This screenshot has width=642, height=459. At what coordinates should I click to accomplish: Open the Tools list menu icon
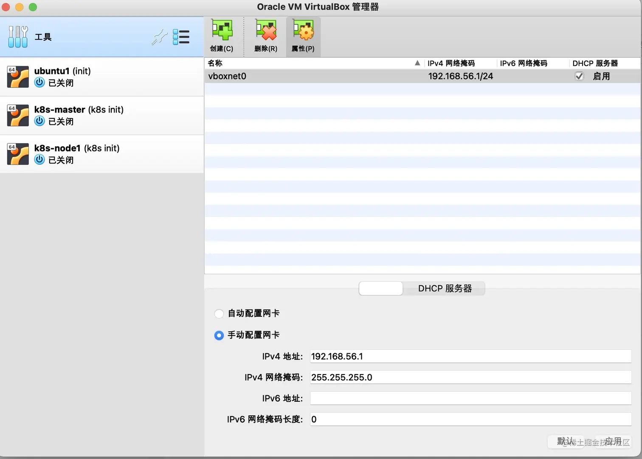coord(181,37)
